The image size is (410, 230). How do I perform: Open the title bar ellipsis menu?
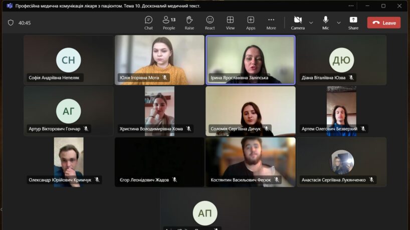coord(351,6)
